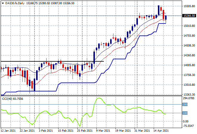Select the price axis value 15010.80

189,26
